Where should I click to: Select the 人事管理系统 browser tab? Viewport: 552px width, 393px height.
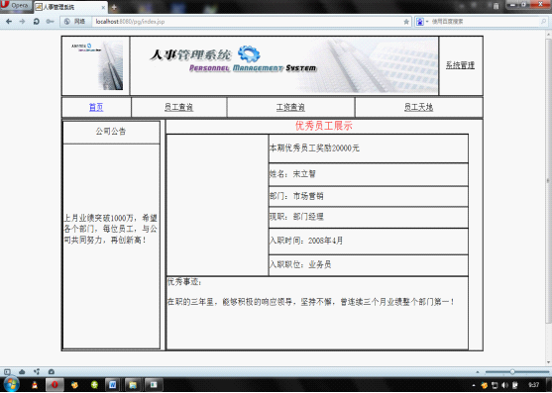tap(70, 7)
